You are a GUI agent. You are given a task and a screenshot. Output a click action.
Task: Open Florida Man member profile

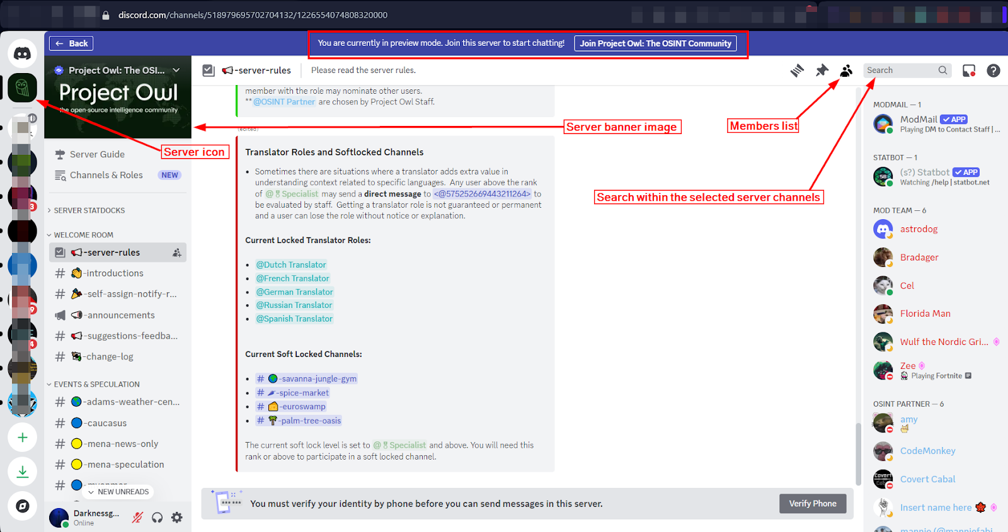[x=937, y=314]
